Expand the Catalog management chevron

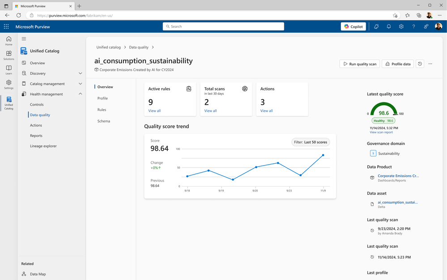click(x=81, y=84)
